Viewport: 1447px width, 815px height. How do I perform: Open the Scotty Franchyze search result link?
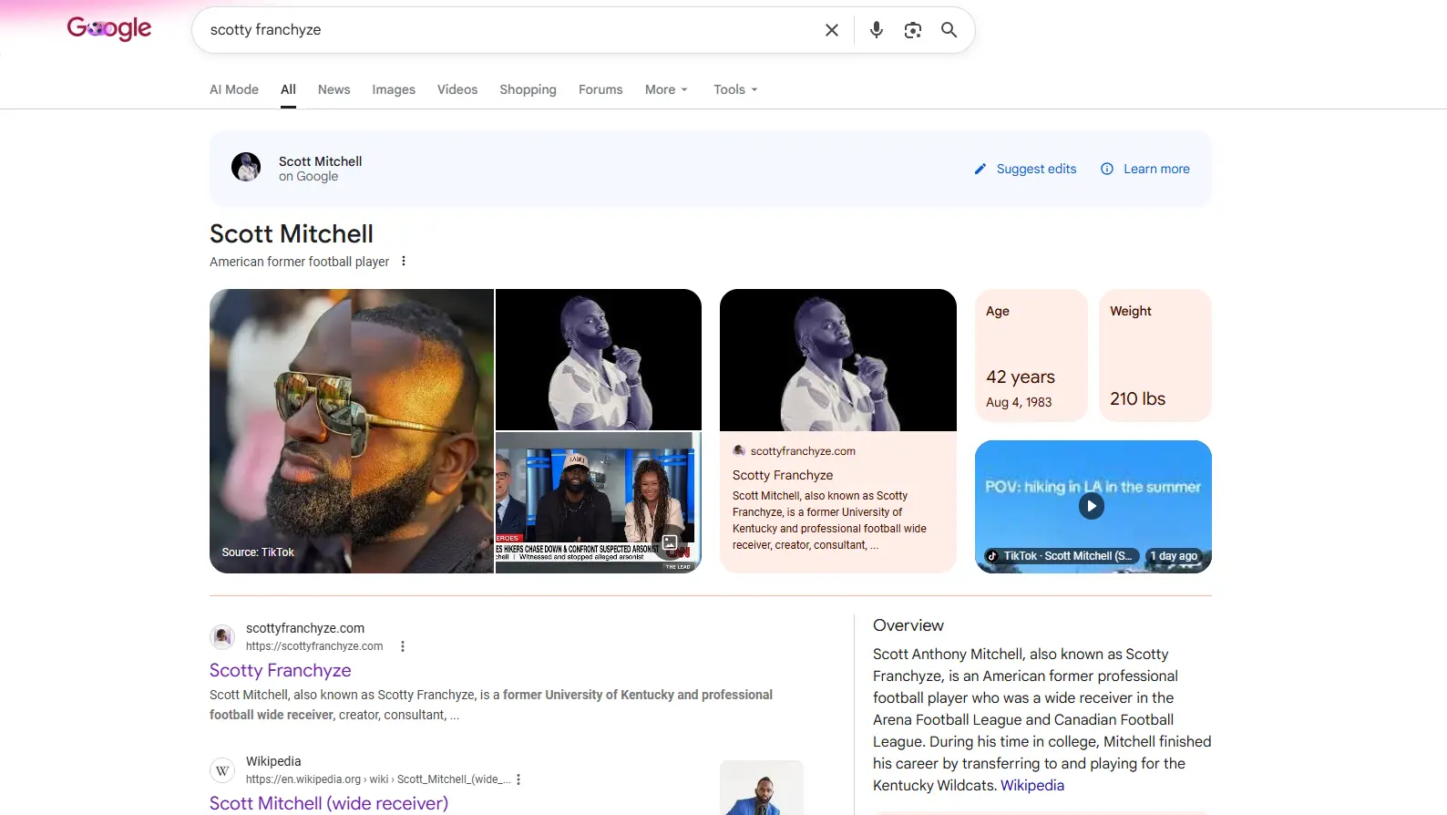281,670
